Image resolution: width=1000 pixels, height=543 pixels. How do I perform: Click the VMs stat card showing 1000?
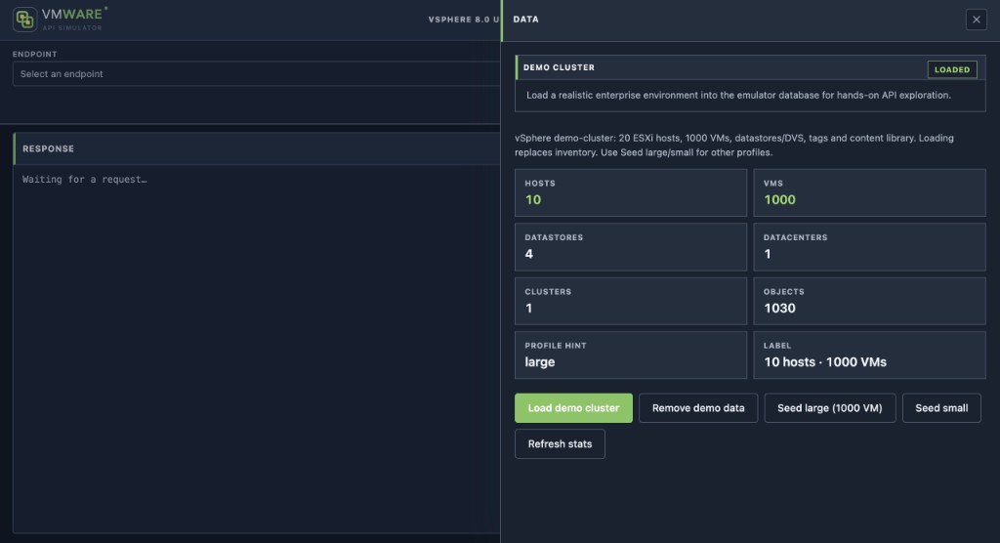[869, 192]
